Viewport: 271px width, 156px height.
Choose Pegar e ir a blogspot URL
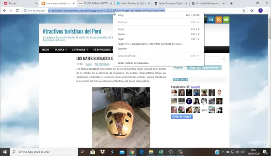(158, 44)
